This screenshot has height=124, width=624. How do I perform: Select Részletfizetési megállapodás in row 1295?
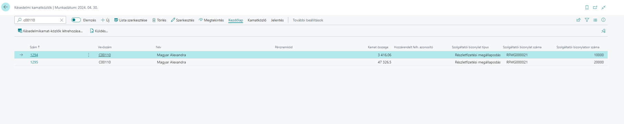click(x=478, y=62)
